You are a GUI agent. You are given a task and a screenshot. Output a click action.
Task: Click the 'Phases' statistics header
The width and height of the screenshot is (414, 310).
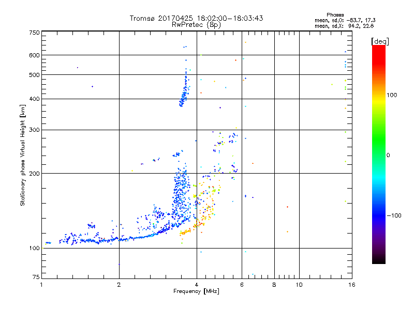click(335, 15)
